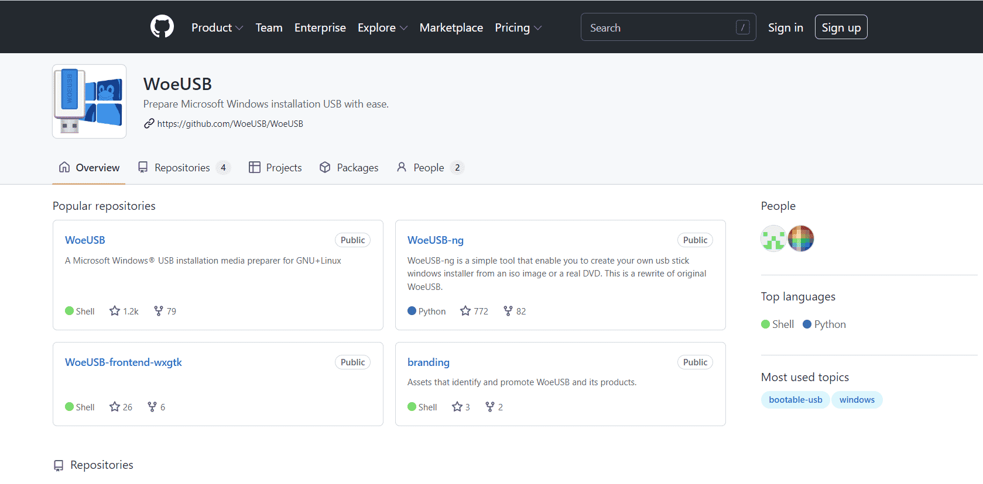Click Python under Top languages
The width and height of the screenshot is (983, 484).
[x=830, y=324]
